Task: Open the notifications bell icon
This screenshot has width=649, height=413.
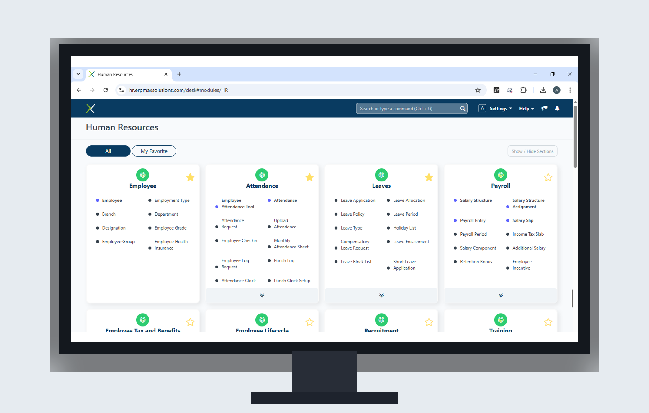Action: (558, 108)
